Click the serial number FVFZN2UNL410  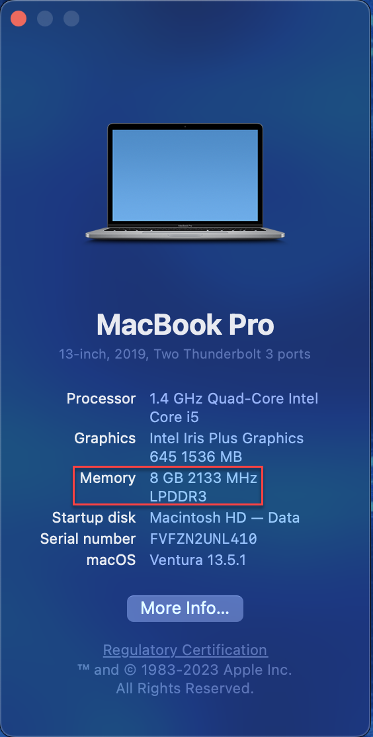click(x=204, y=539)
